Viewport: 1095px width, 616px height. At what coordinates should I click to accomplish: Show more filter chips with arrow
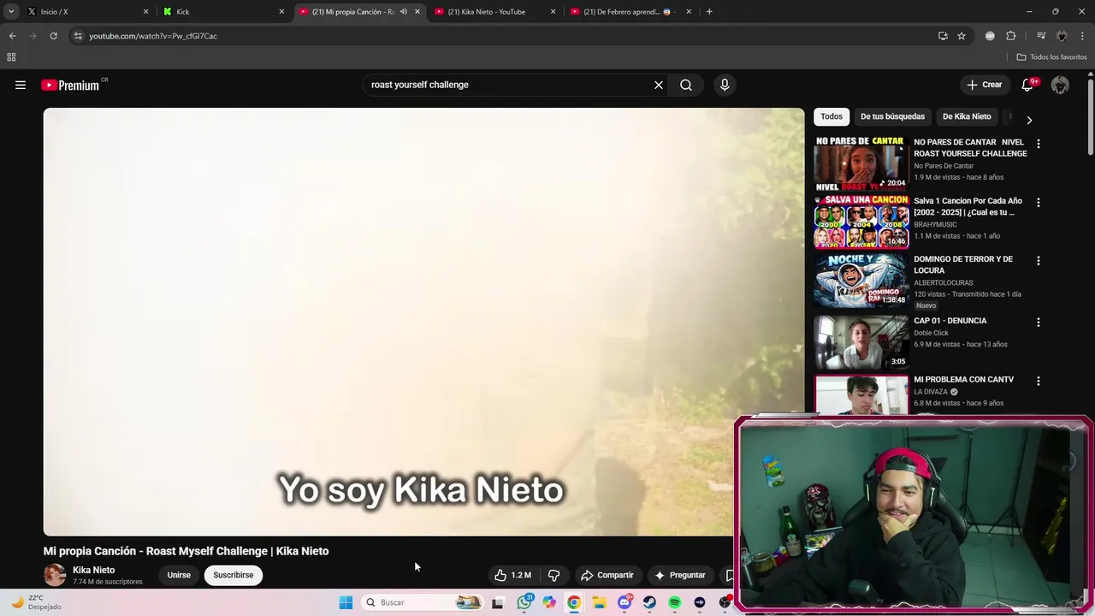click(x=1029, y=120)
